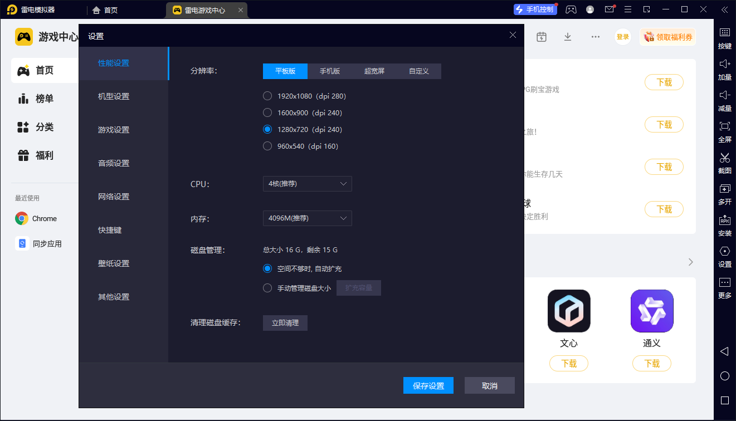Choose the 超宽屏 resolution tab

374,71
